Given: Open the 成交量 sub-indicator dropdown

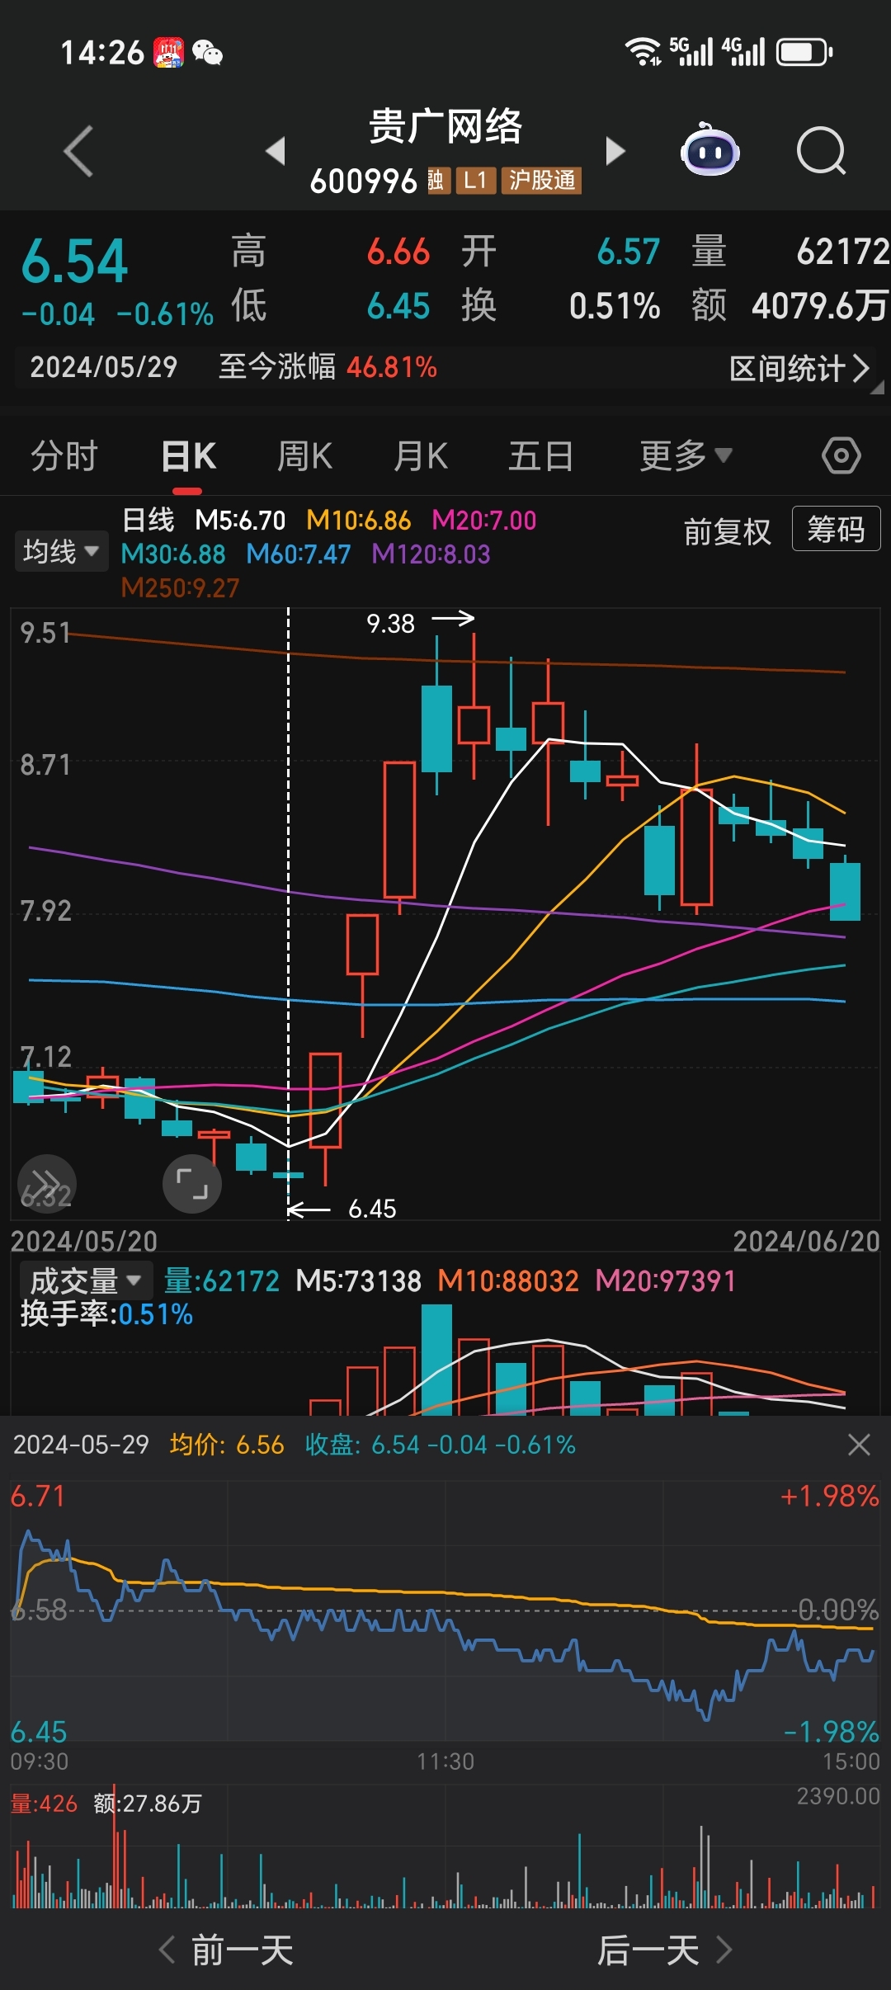Looking at the screenshot, I should (x=86, y=1280).
